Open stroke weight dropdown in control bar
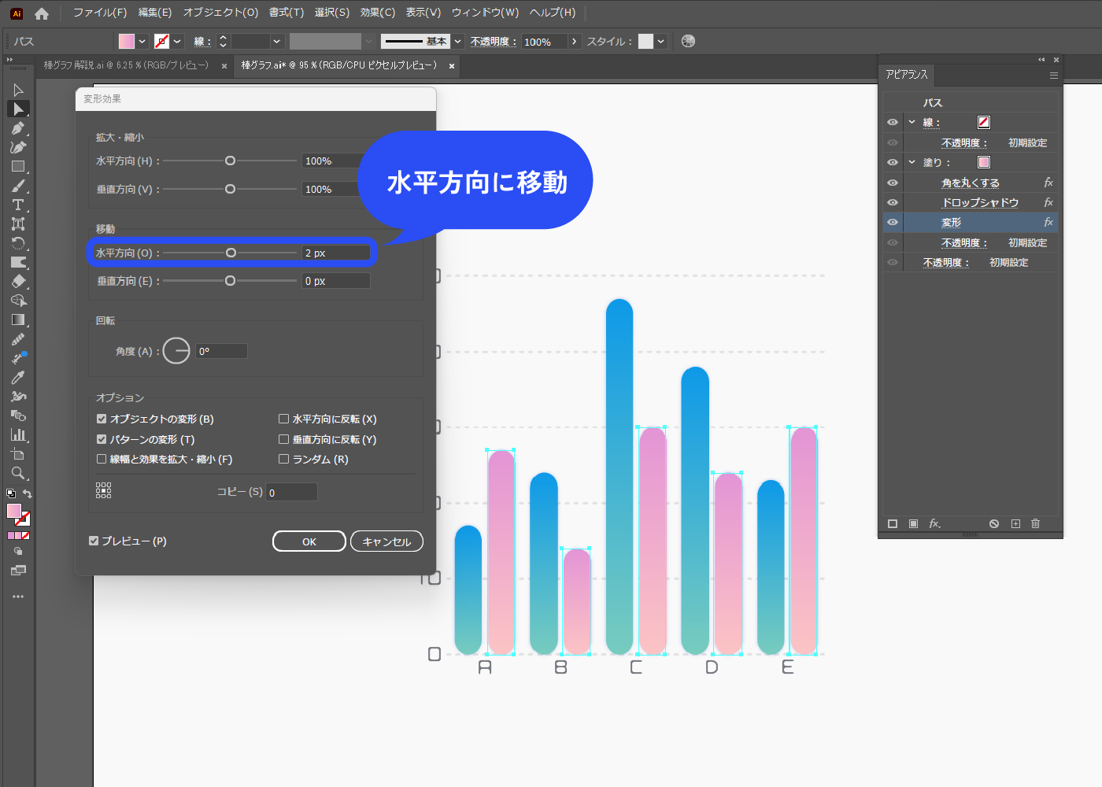Screen dimensions: 1102x787 276,42
